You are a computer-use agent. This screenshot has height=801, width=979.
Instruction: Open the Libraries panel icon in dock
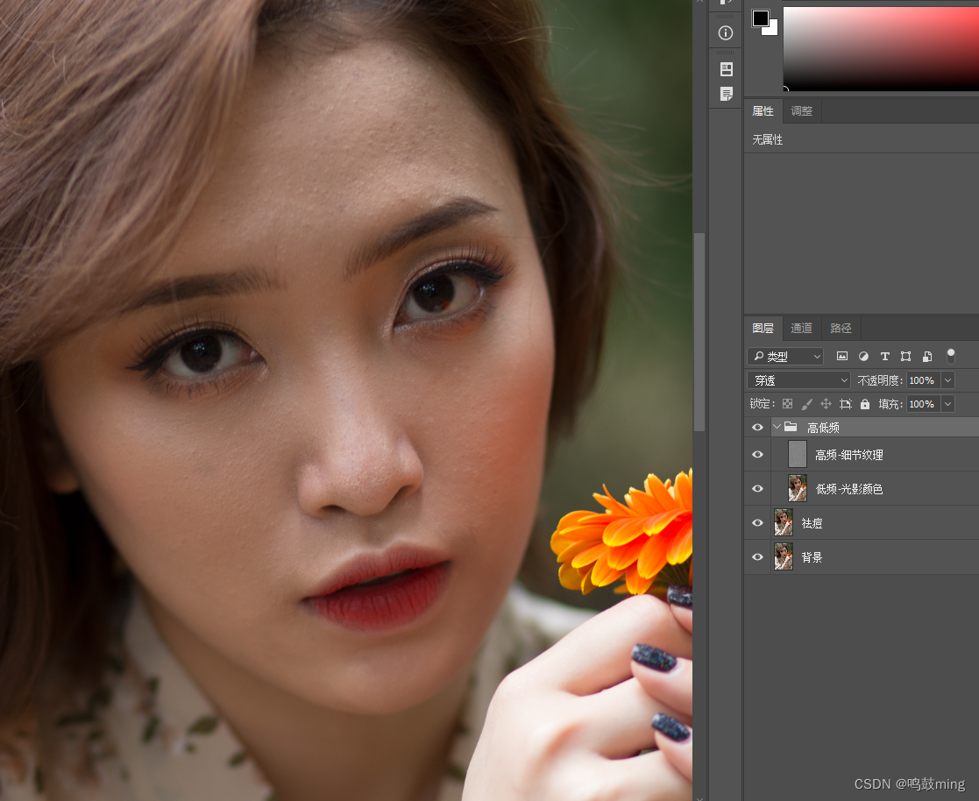point(726,68)
